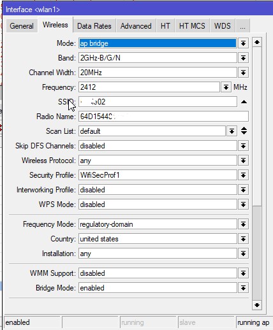Click the Mode field showing ap bridge

click(x=158, y=43)
